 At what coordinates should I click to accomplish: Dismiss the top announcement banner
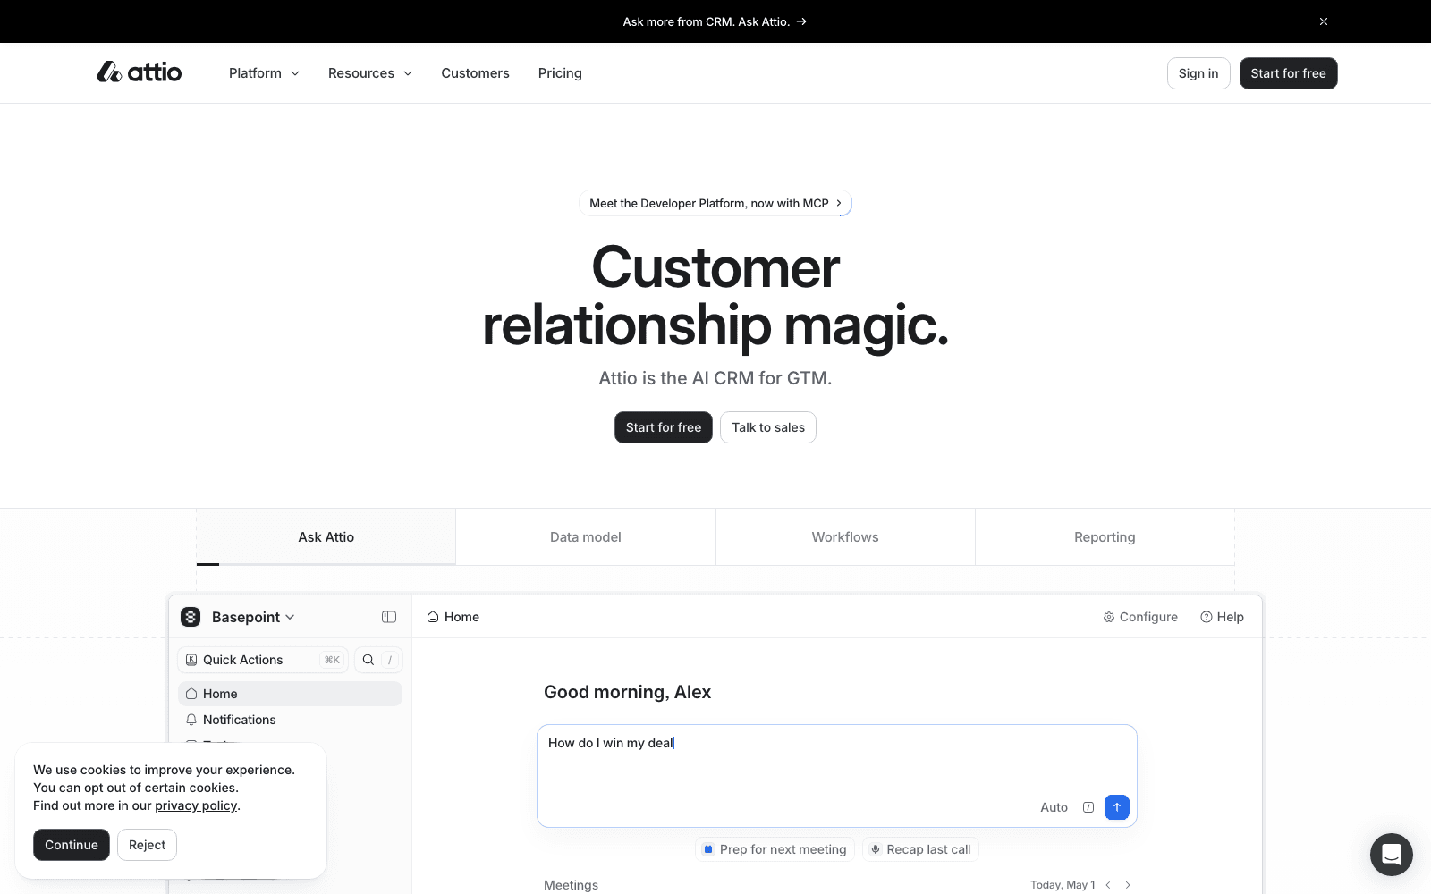pyautogui.click(x=1324, y=21)
